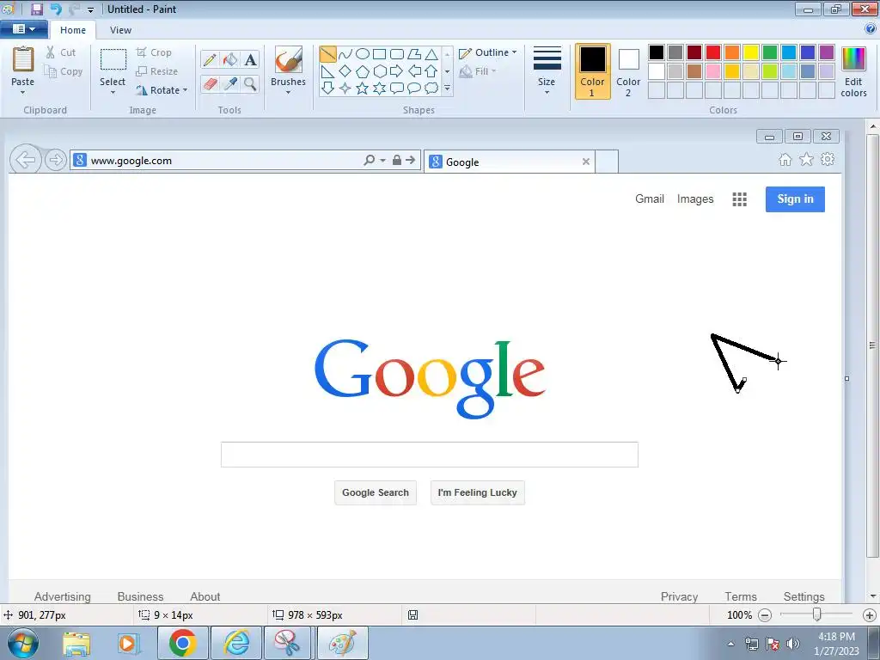880x660 pixels.
Task: Pick the yellow color swatch
Action: pyautogui.click(x=751, y=52)
